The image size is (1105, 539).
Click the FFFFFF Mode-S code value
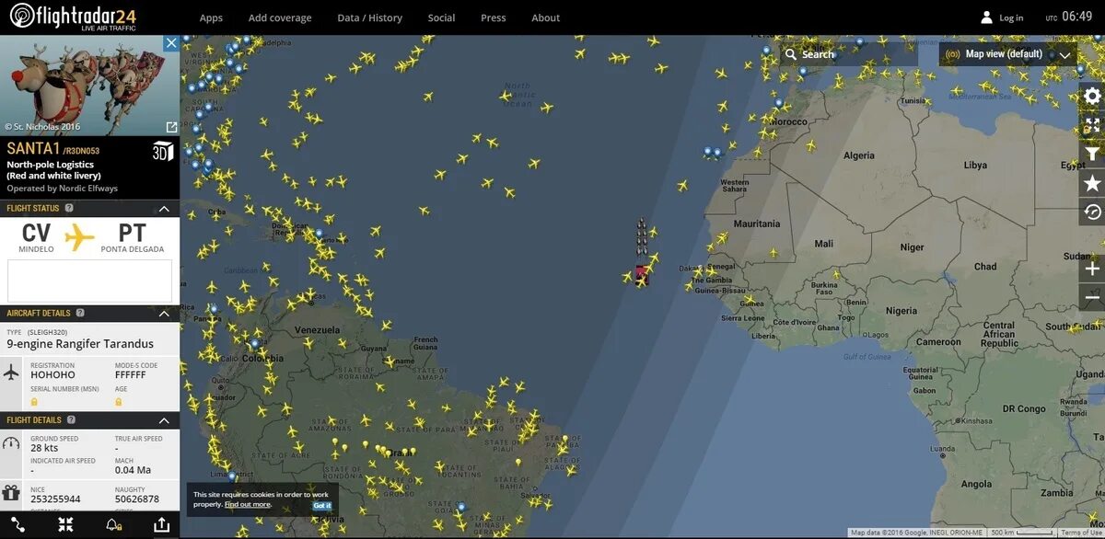click(x=131, y=375)
